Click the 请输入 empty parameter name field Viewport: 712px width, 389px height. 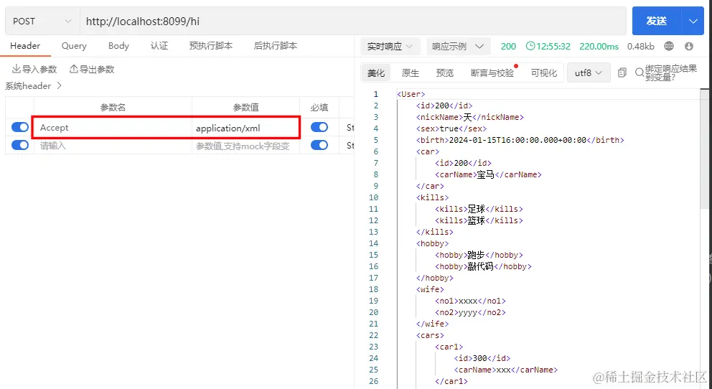(x=113, y=146)
